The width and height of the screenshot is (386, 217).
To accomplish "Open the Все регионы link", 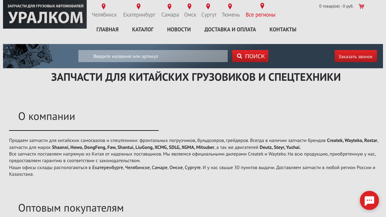I will [261, 15].
